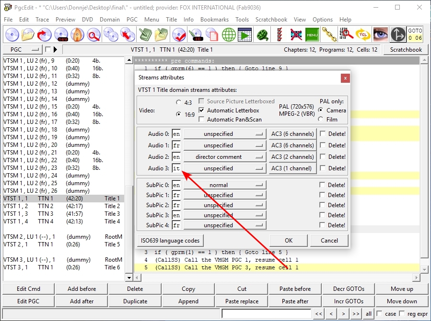Enable the 'case' search checkbox
The height and width of the screenshot is (321, 431).
coord(379,313)
